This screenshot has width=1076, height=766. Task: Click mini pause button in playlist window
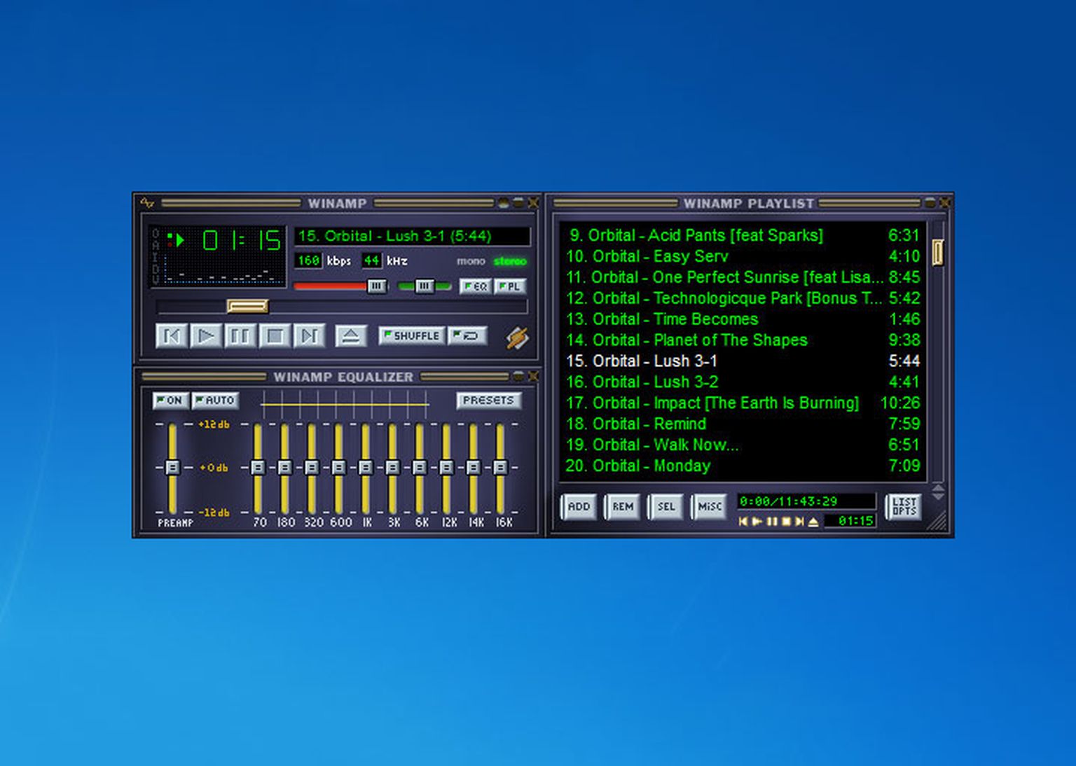(x=772, y=522)
